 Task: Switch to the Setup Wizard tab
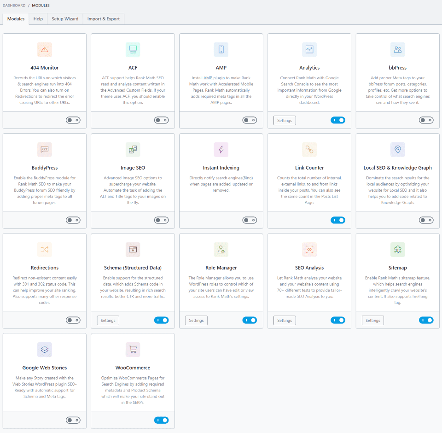tap(65, 19)
